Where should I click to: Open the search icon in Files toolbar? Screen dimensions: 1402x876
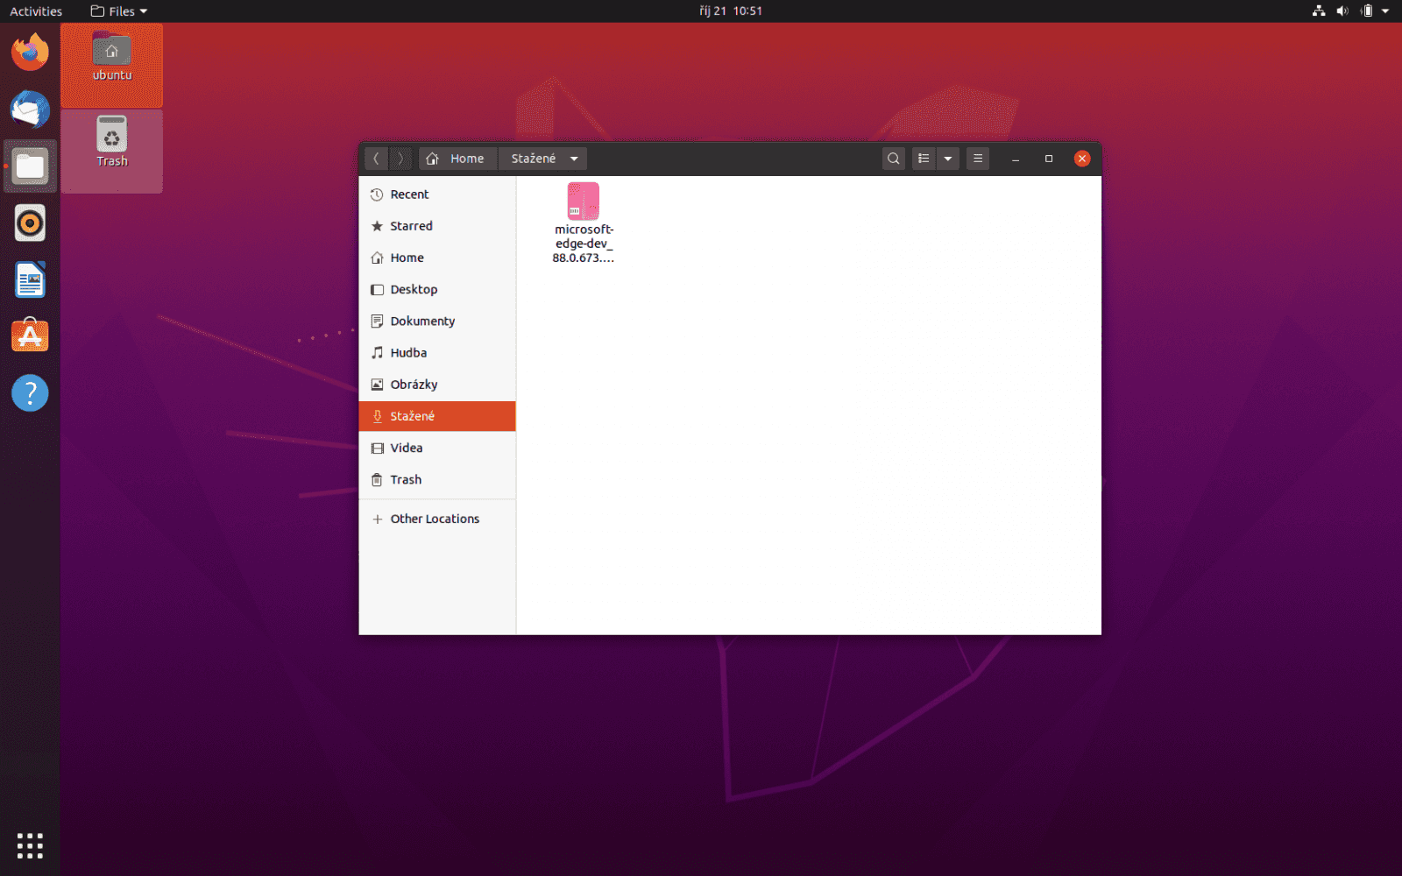click(x=892, y=159)
